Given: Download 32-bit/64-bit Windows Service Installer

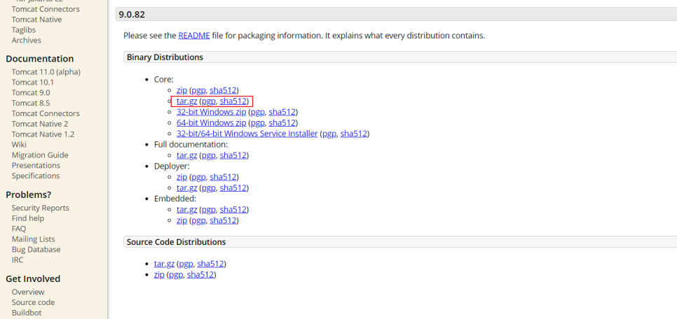Looking at the screenshot, I should [x=247, y=134].
